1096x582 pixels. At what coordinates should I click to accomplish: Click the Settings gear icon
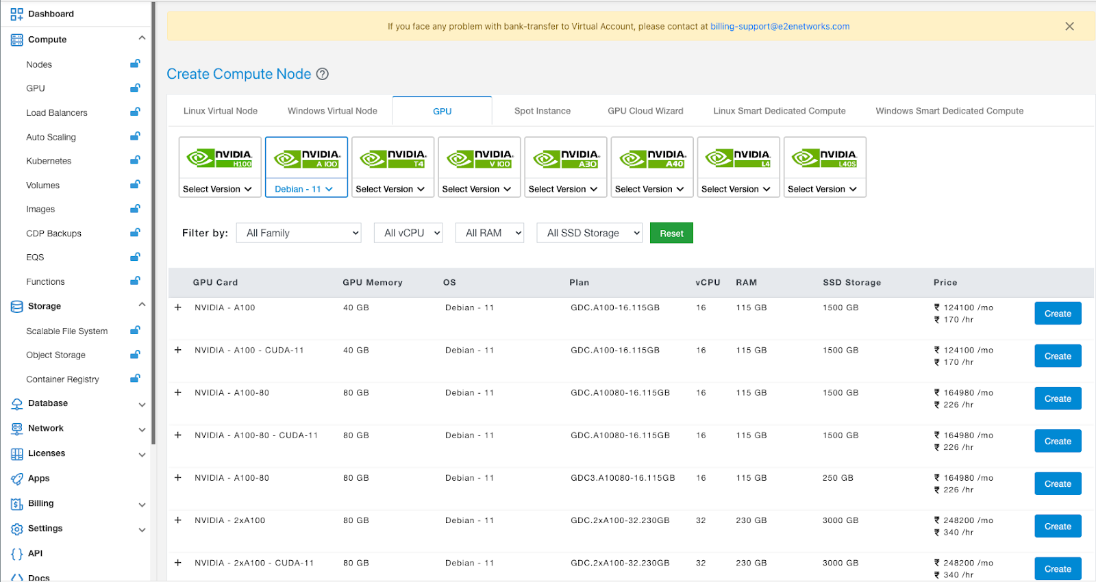tap(16, 529)
